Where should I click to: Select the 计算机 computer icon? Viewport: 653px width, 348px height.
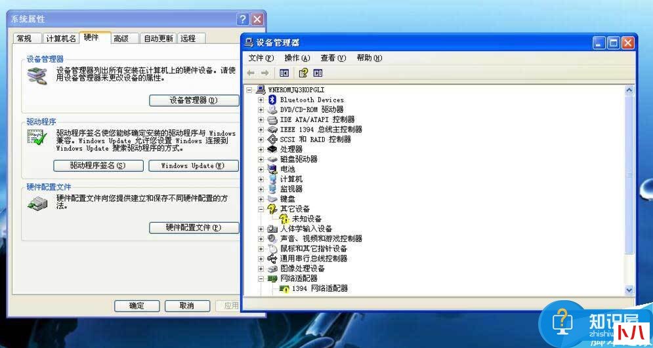pyautogui.click(x=272, y=179)
